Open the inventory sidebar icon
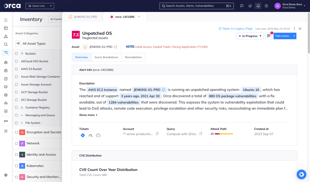The width and height of the screenshot is (310, 182). click(x=6, y=52)
